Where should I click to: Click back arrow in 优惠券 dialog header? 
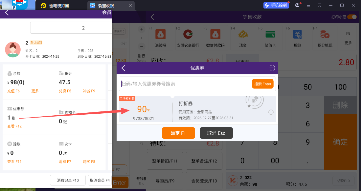coord(124,68)
